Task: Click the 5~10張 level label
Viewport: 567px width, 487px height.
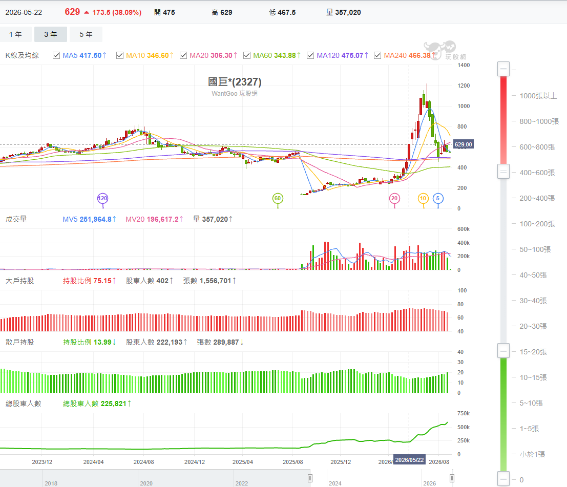Action: 531,403
